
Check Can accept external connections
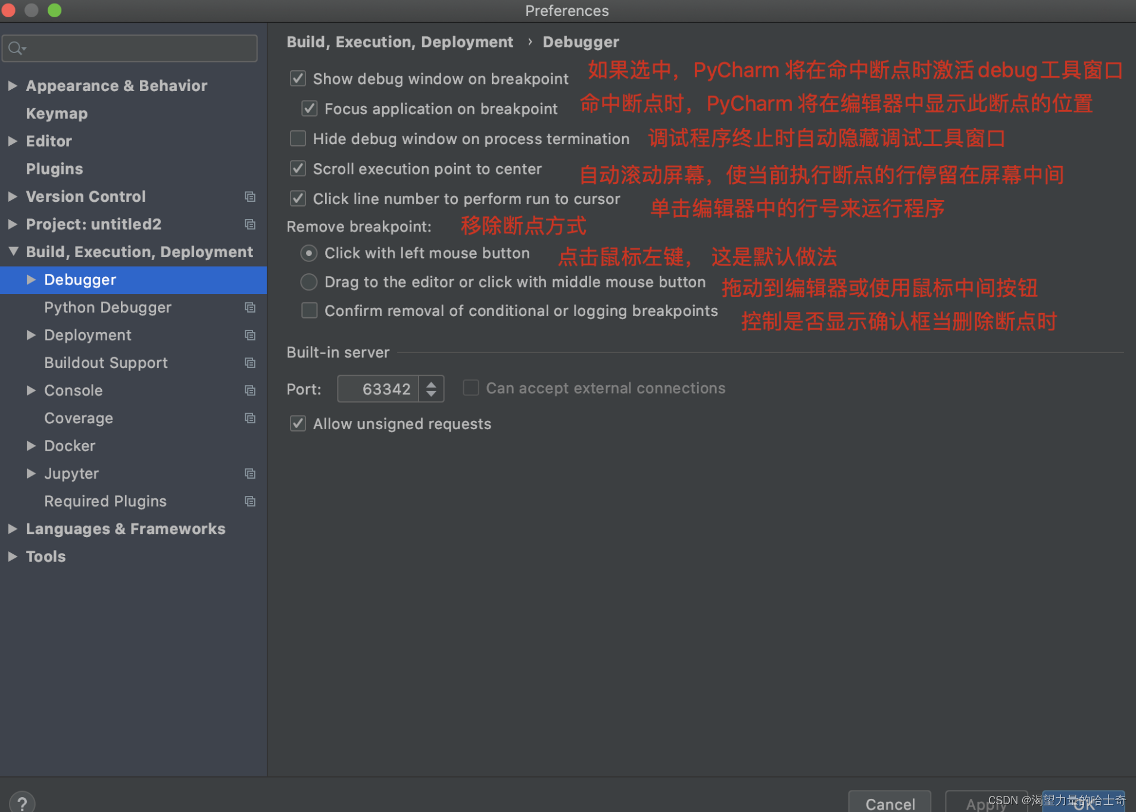pos(471,388)
